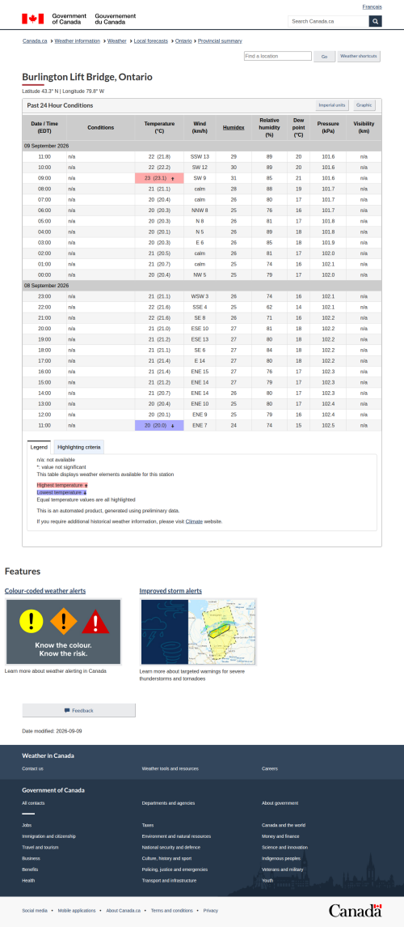Open National security and defence link
This screenshot has width=404, height=927.
pos(171,847)
